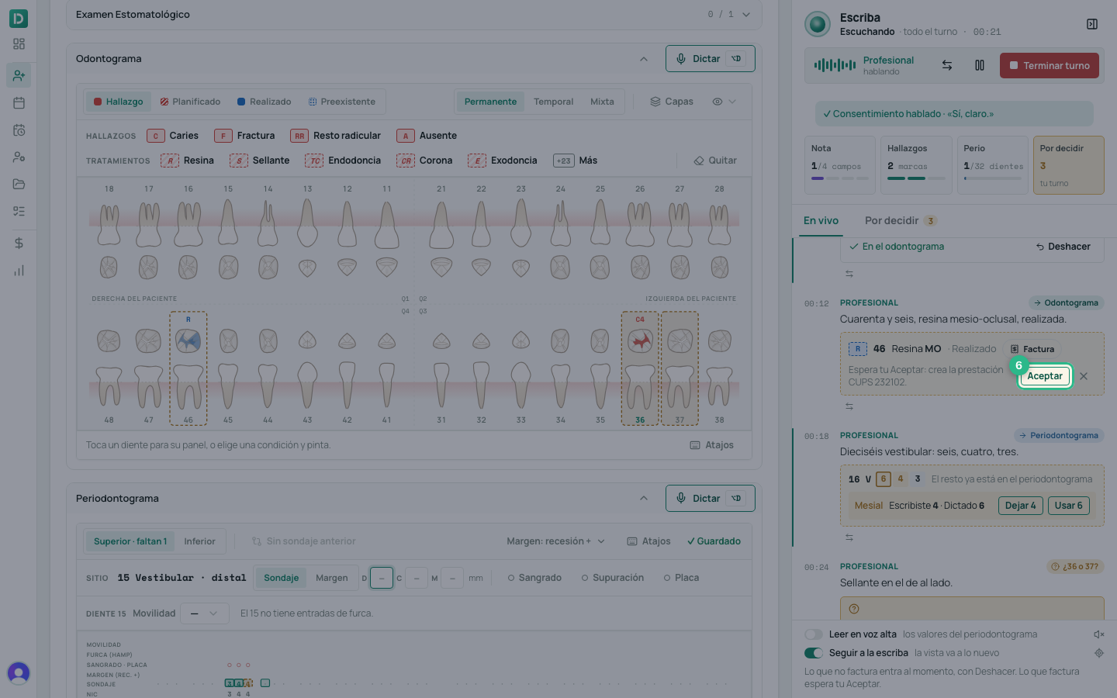Open the Capas layers control
Screen dimensions: 1117x698
(672, 102)
